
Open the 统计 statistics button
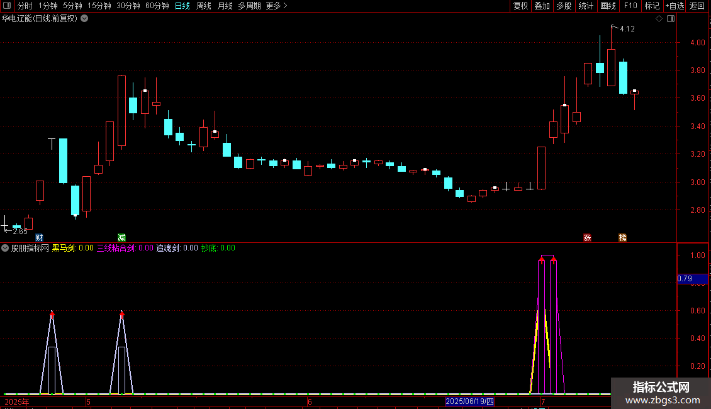(x=586, y=6)
